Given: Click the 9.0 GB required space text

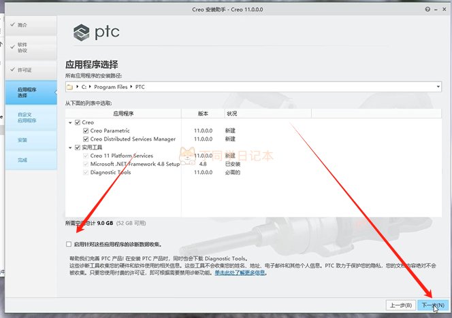Looking at the screenshot, I should [105, 223].
